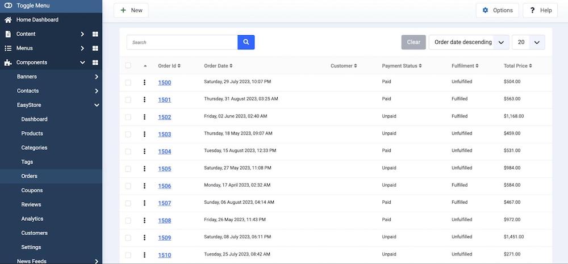Open the Content dashboard grid icon
This screenshot has width=568, height=264.
(95, 34)
